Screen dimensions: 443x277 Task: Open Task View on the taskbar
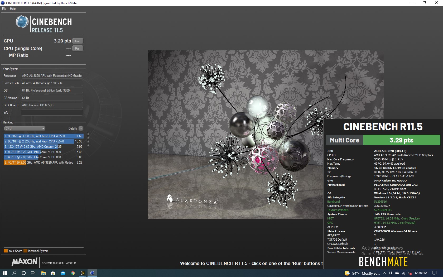click(33, 273)
